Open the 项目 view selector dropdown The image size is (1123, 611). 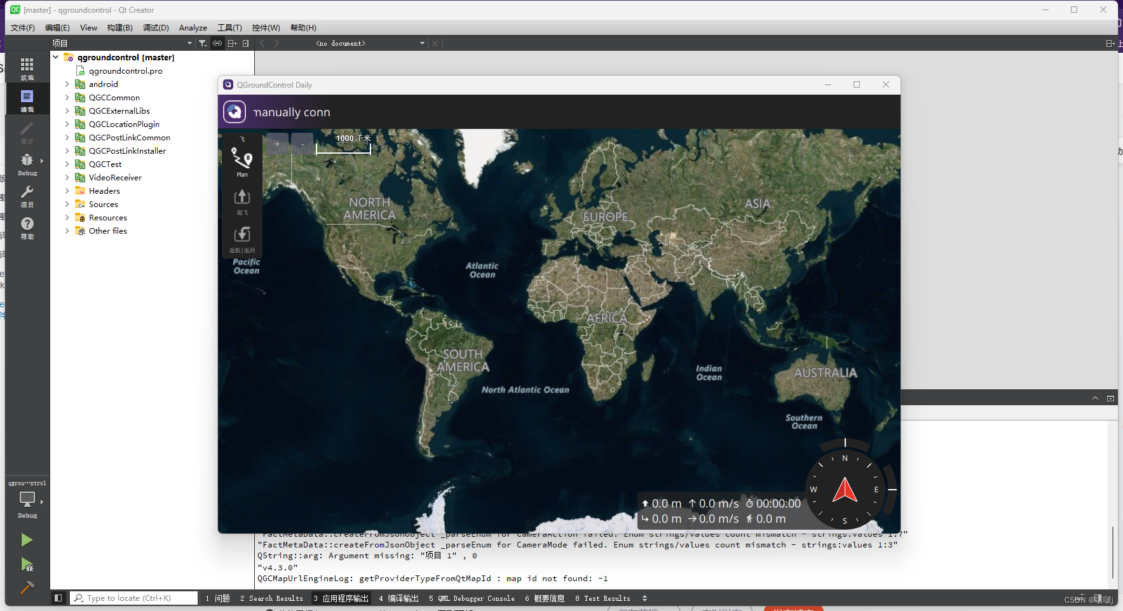click(x=122, y=43)
